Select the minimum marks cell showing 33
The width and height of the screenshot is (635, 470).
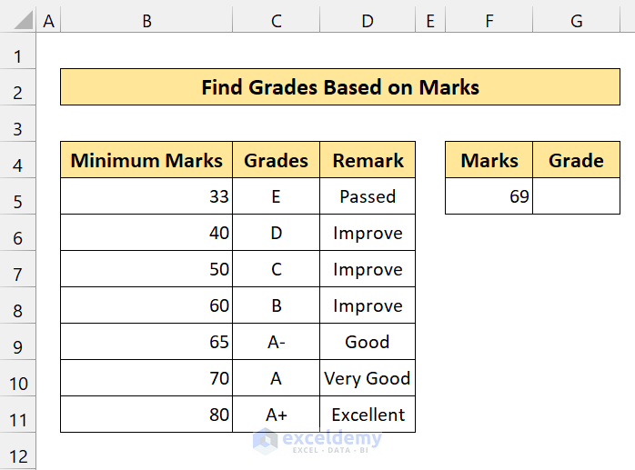146,196
